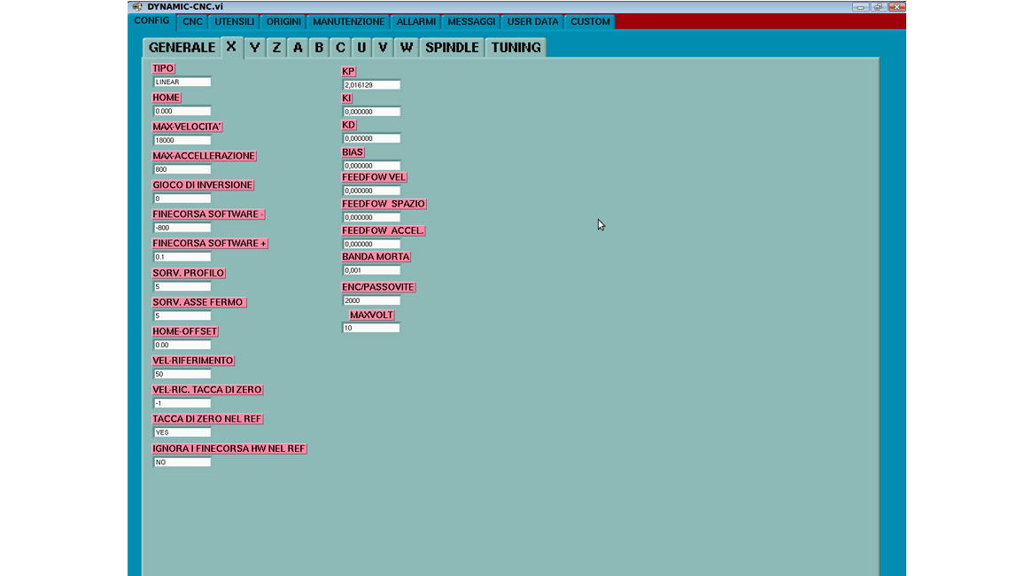Select the A axis tab
Image resolution: width=1024 pixels, height=576 pixels.
298,48
